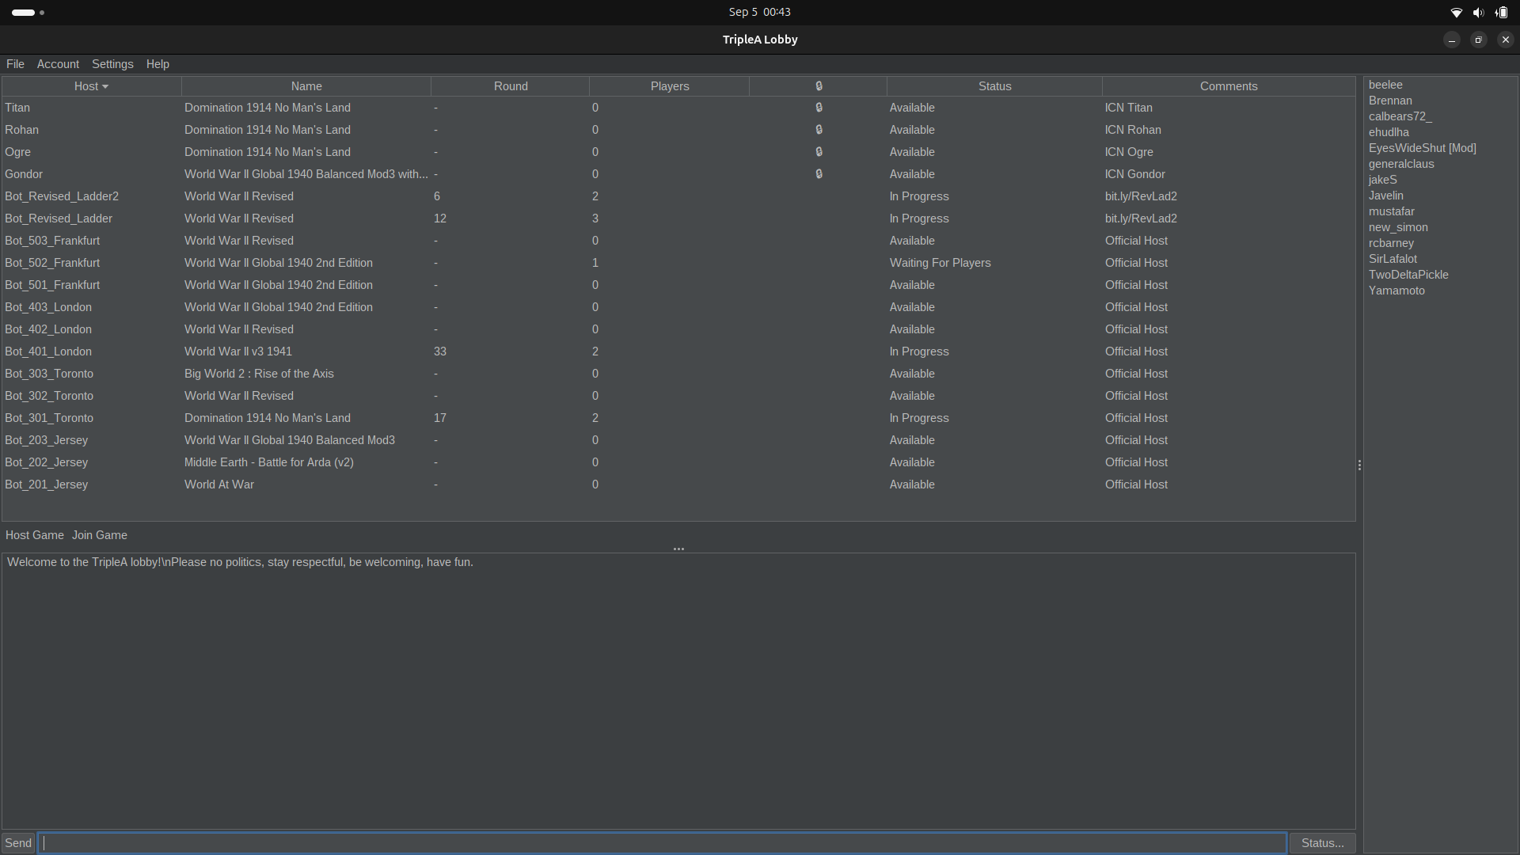Click the lock icon column header

tap(819, 86)
